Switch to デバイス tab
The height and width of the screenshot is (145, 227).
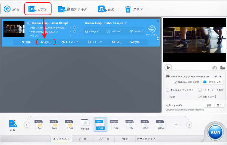[x=104, y=139]
